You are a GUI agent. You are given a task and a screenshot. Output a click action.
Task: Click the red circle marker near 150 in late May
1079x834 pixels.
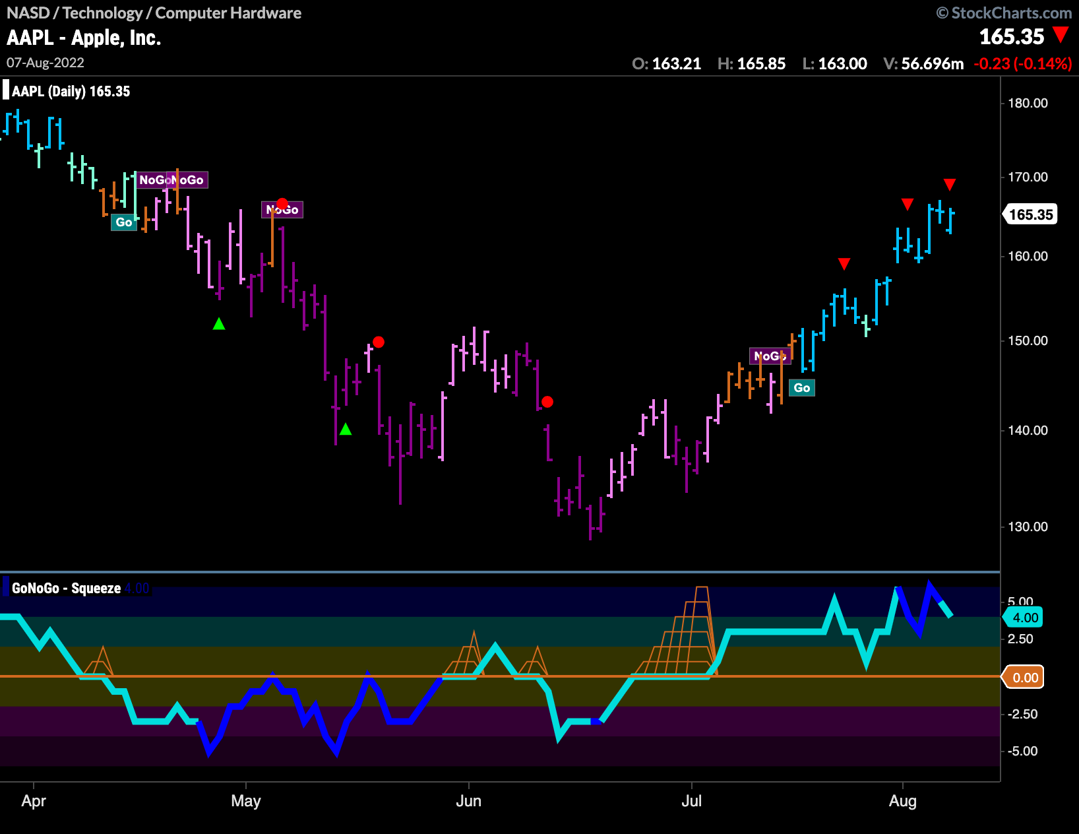[x=379, y=342]
